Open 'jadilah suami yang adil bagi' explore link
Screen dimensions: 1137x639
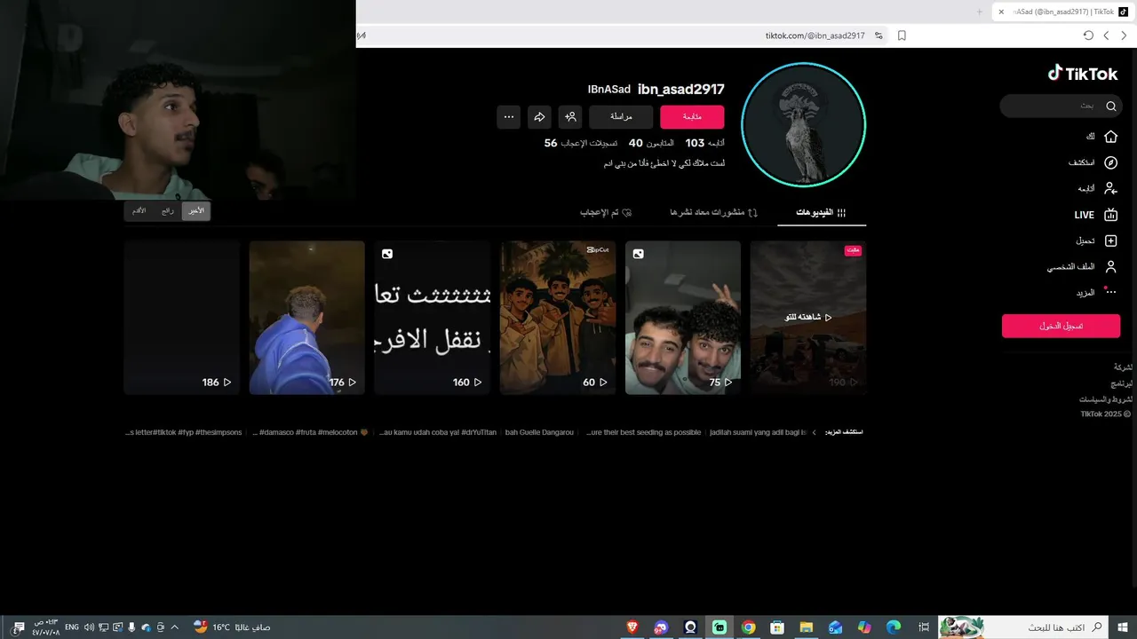tap(758, 432)
